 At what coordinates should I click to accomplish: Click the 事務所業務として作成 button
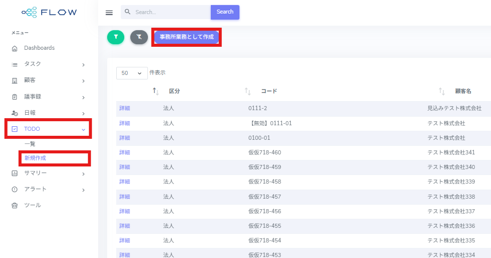coord(187,37)
